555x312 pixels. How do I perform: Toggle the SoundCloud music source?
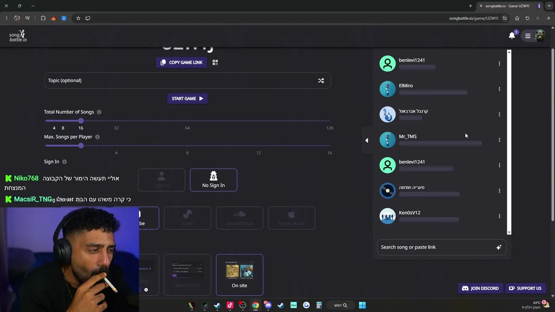[239, 218]
